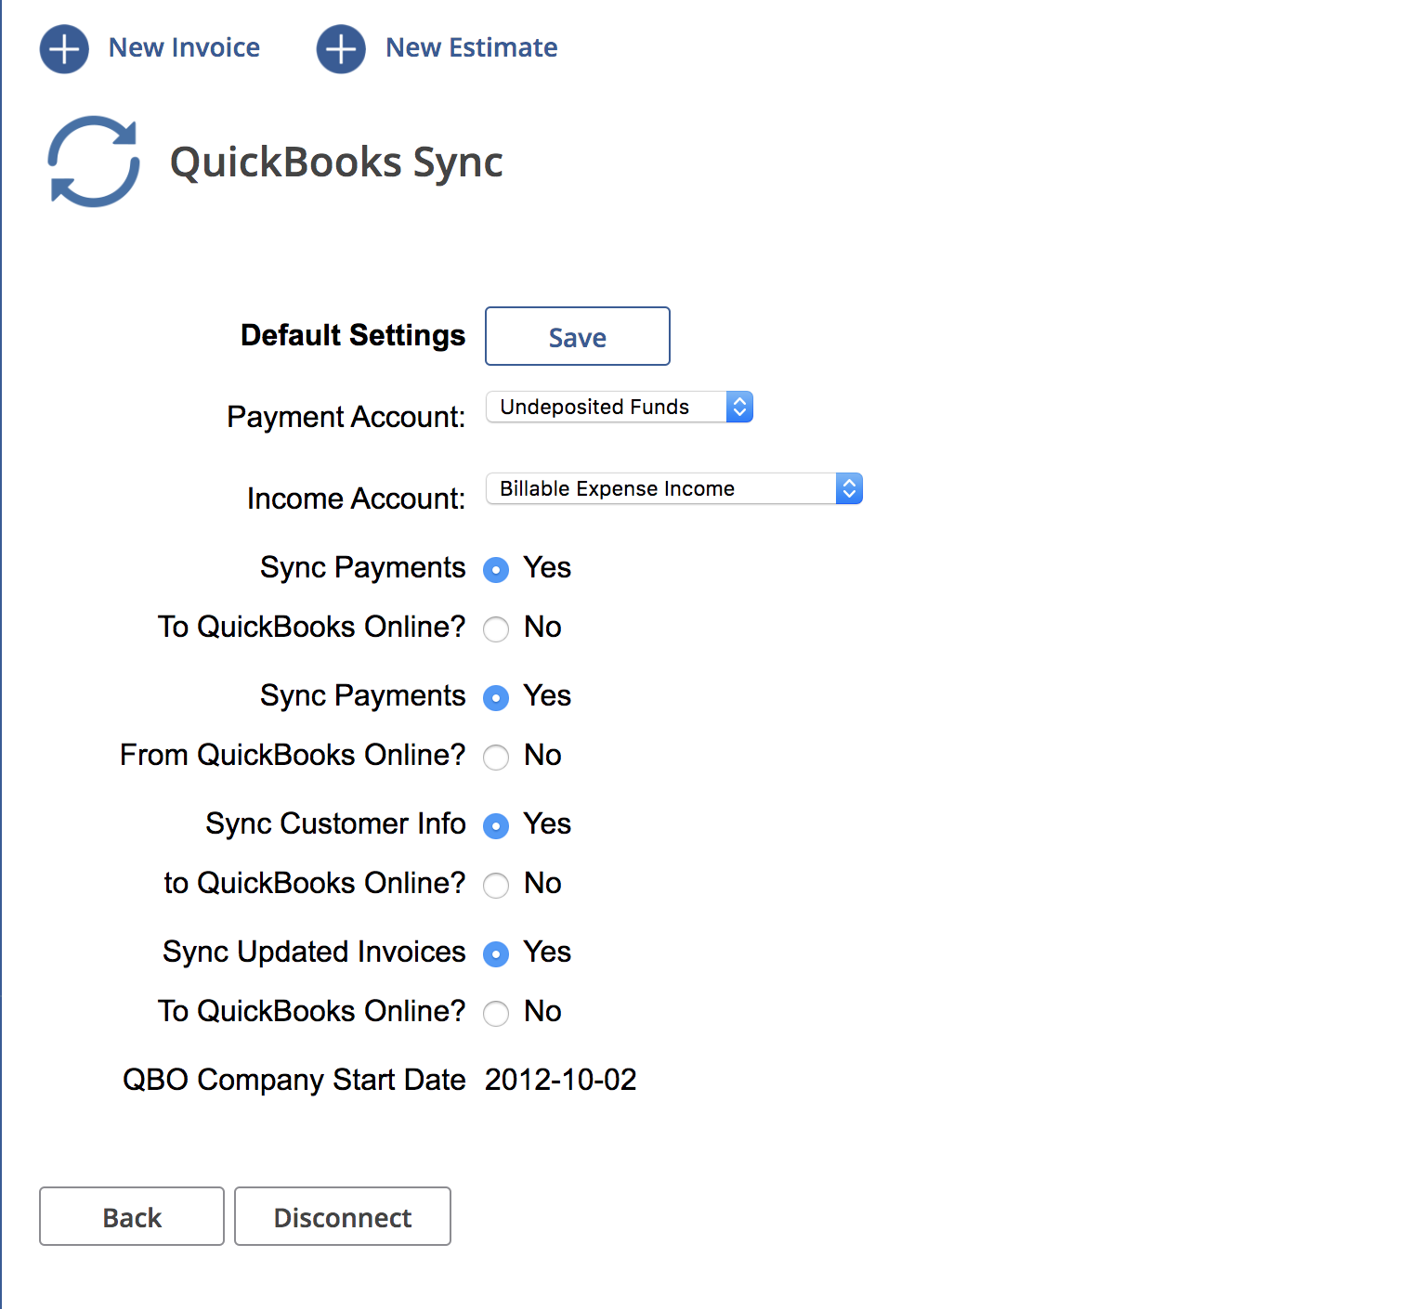Select No for Sync Payments To QuickBooks
This screenshot has height=1309, width=1410.
(x=496, y=629)
